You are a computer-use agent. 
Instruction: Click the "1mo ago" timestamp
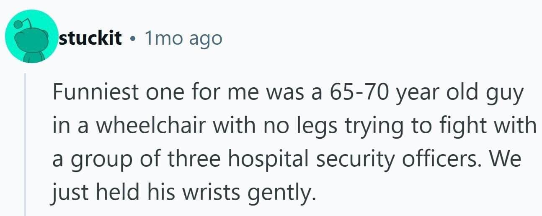tap(183, 38)
